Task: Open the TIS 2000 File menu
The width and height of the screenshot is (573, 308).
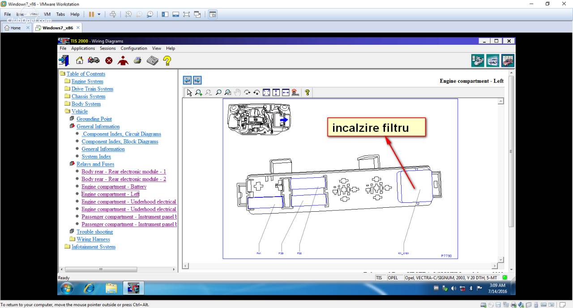Action: [63, 48]
